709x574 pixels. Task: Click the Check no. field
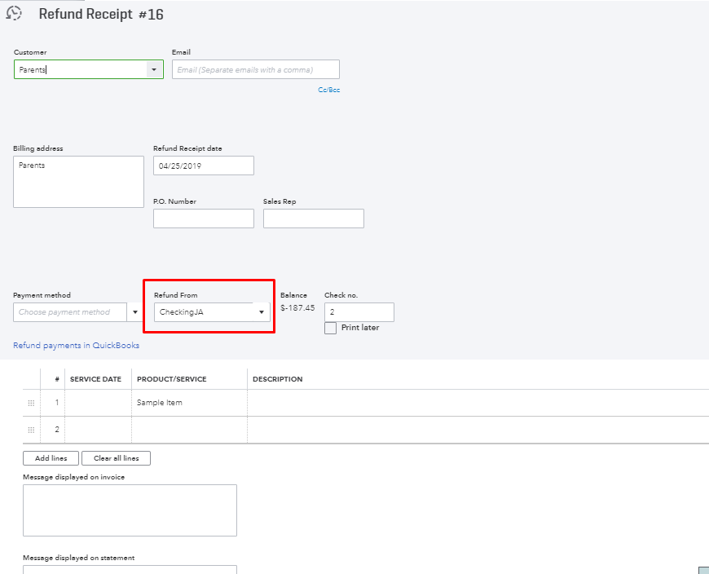coord(359,312)
